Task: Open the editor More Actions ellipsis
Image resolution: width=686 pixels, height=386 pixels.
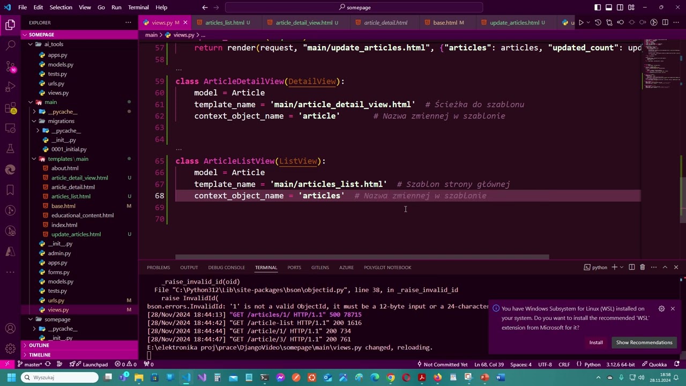Action: (x=676, y=23)
